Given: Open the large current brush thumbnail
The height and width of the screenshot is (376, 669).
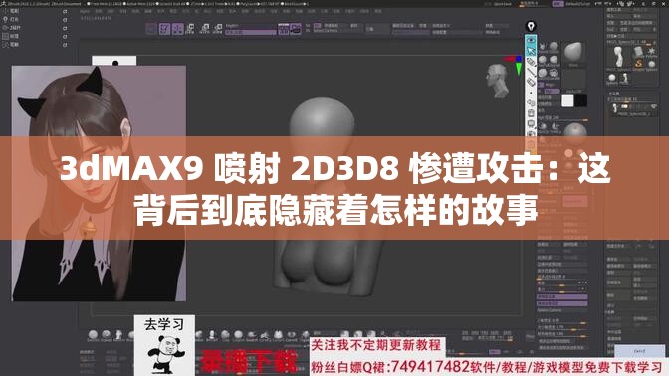Looking at the screenshot, I should pos(573,53).
